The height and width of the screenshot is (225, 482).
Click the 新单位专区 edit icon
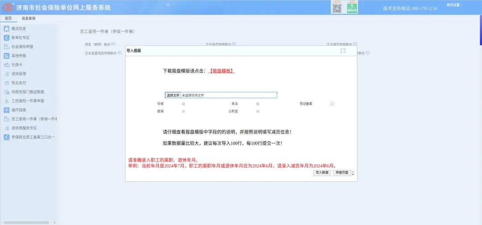pos(7,37)
